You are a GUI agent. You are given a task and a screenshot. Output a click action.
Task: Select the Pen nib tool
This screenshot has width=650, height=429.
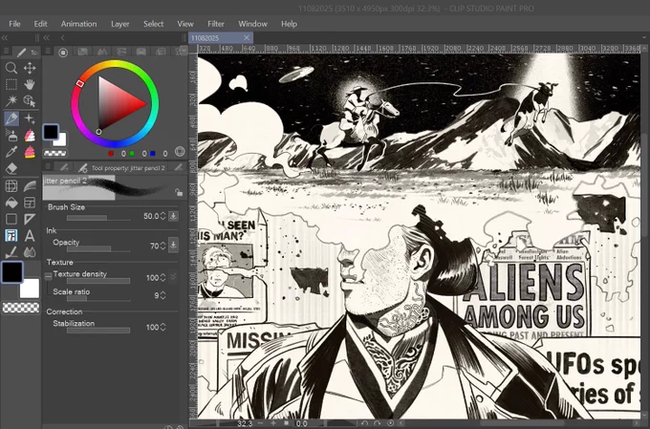[x=11, y=118]
